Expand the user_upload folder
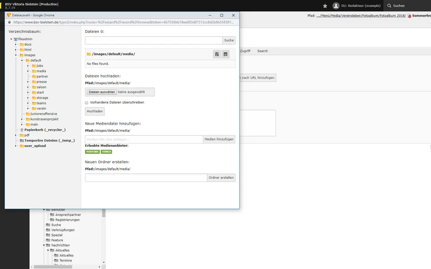Image resolution: width=431 pixels, height=269 pixels. point(16,146)
